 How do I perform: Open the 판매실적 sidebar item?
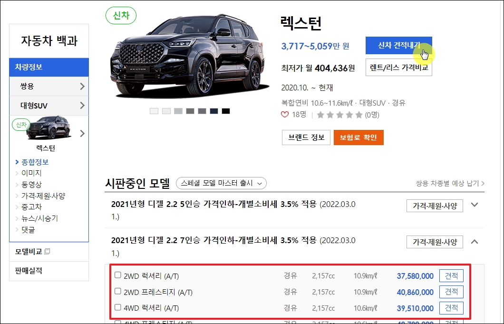49,271
